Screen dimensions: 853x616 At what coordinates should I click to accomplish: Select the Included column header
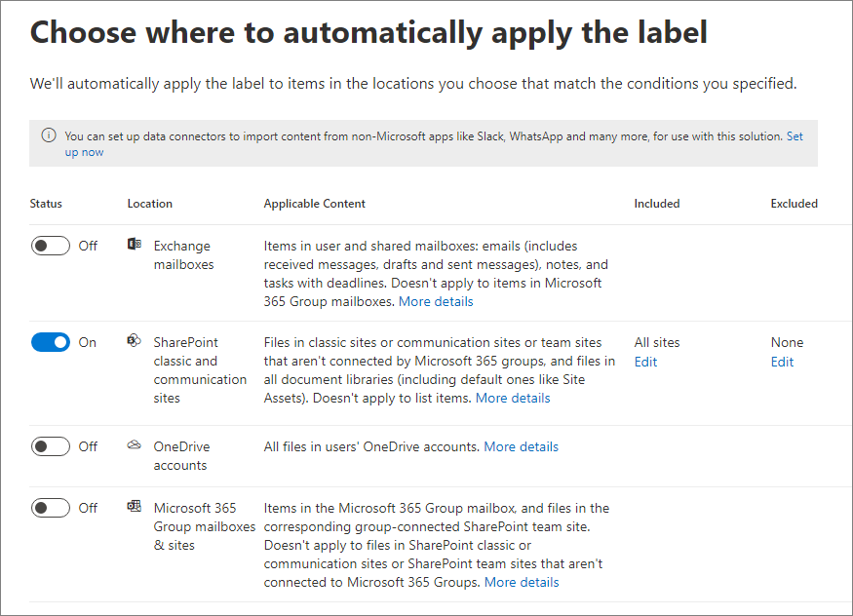[657, 203]
